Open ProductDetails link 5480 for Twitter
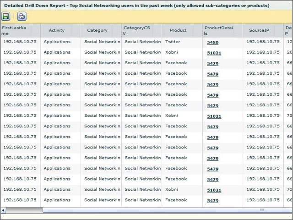 [x=212, y=43]
